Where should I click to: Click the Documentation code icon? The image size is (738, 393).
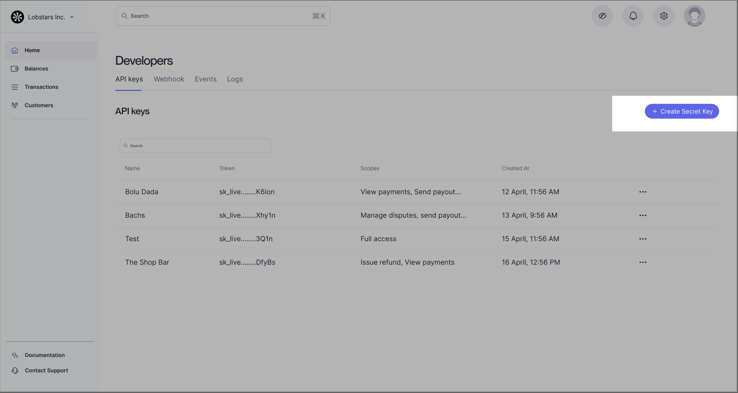[15, 355]
